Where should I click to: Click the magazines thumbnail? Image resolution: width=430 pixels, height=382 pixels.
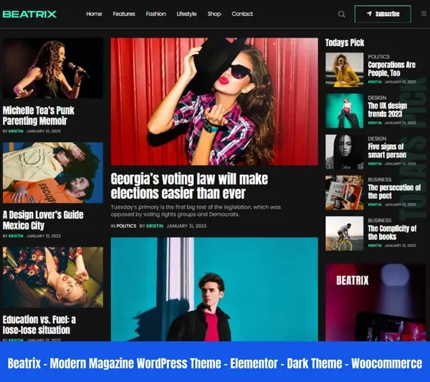[x=344, y=193]
